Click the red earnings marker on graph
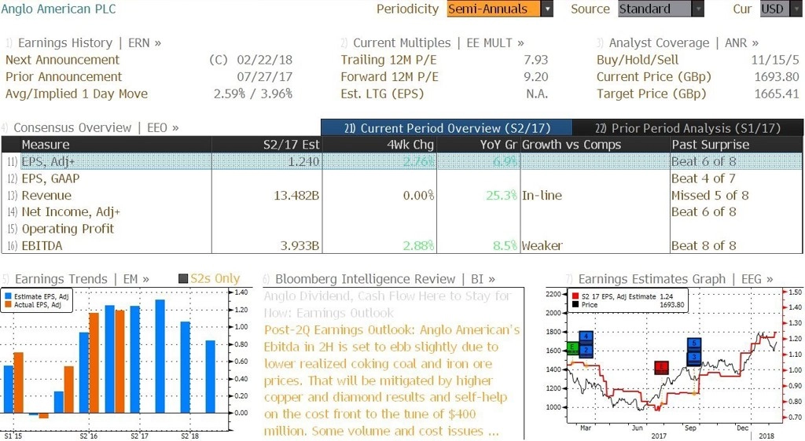The image size is (805, 441). coord(662,367)
